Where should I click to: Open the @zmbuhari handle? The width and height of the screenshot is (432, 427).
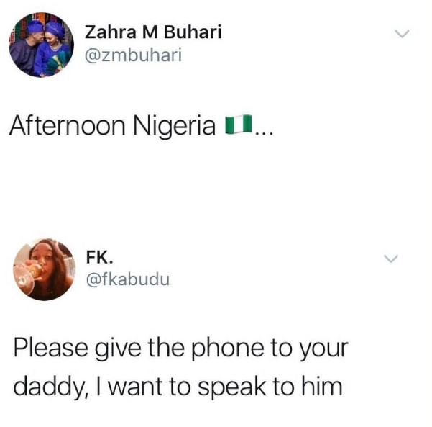134,55
